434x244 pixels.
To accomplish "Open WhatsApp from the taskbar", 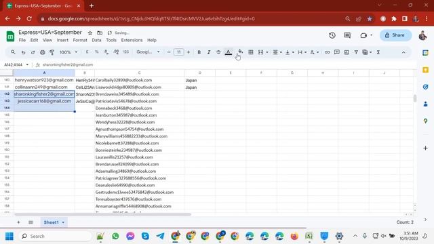I will pos(115,237).
